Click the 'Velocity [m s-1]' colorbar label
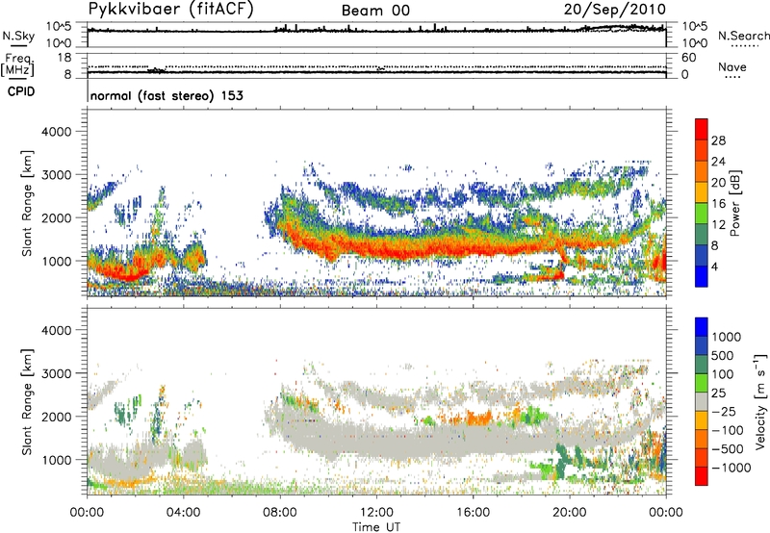 click(760, 401)
